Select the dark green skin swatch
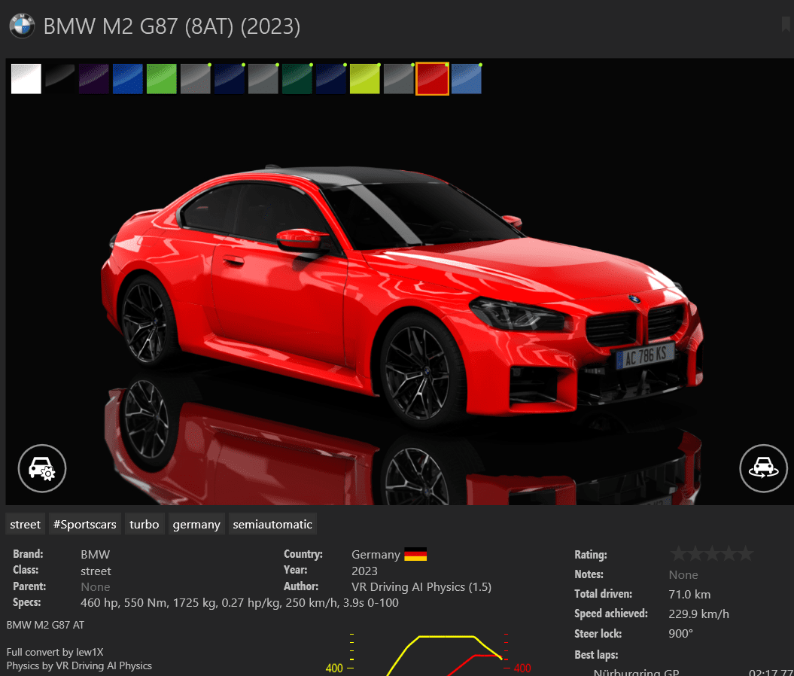The width and height of the screenshot is (794, 676). pyautogui.click(x=297, y=79)
